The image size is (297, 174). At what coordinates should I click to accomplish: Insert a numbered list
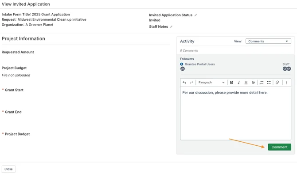click(262, 83)
